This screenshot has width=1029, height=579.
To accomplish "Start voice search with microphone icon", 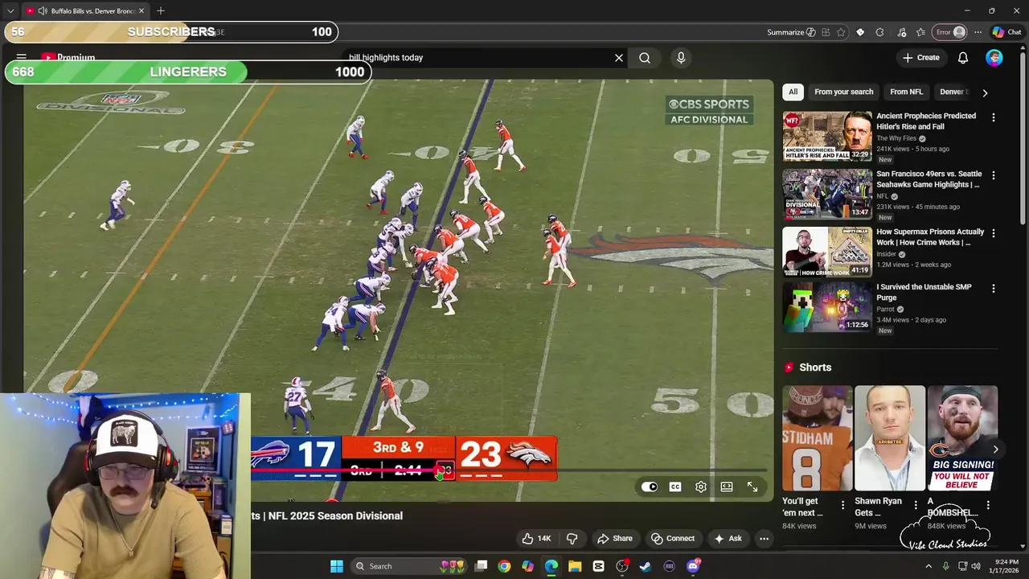I will 681,58.
